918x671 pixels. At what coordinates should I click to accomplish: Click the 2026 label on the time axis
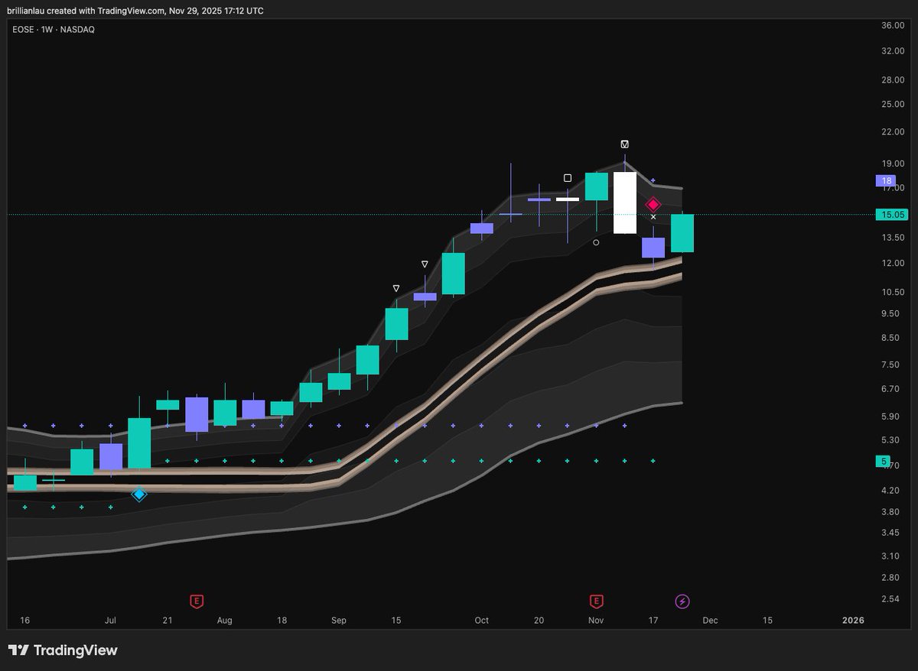point(852,621)
